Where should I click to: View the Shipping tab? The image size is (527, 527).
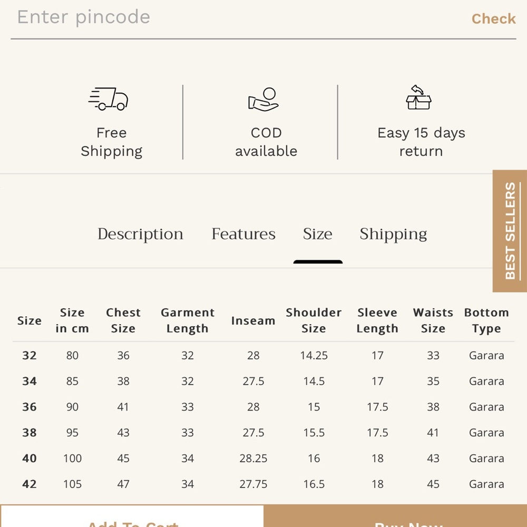point(393,235)
